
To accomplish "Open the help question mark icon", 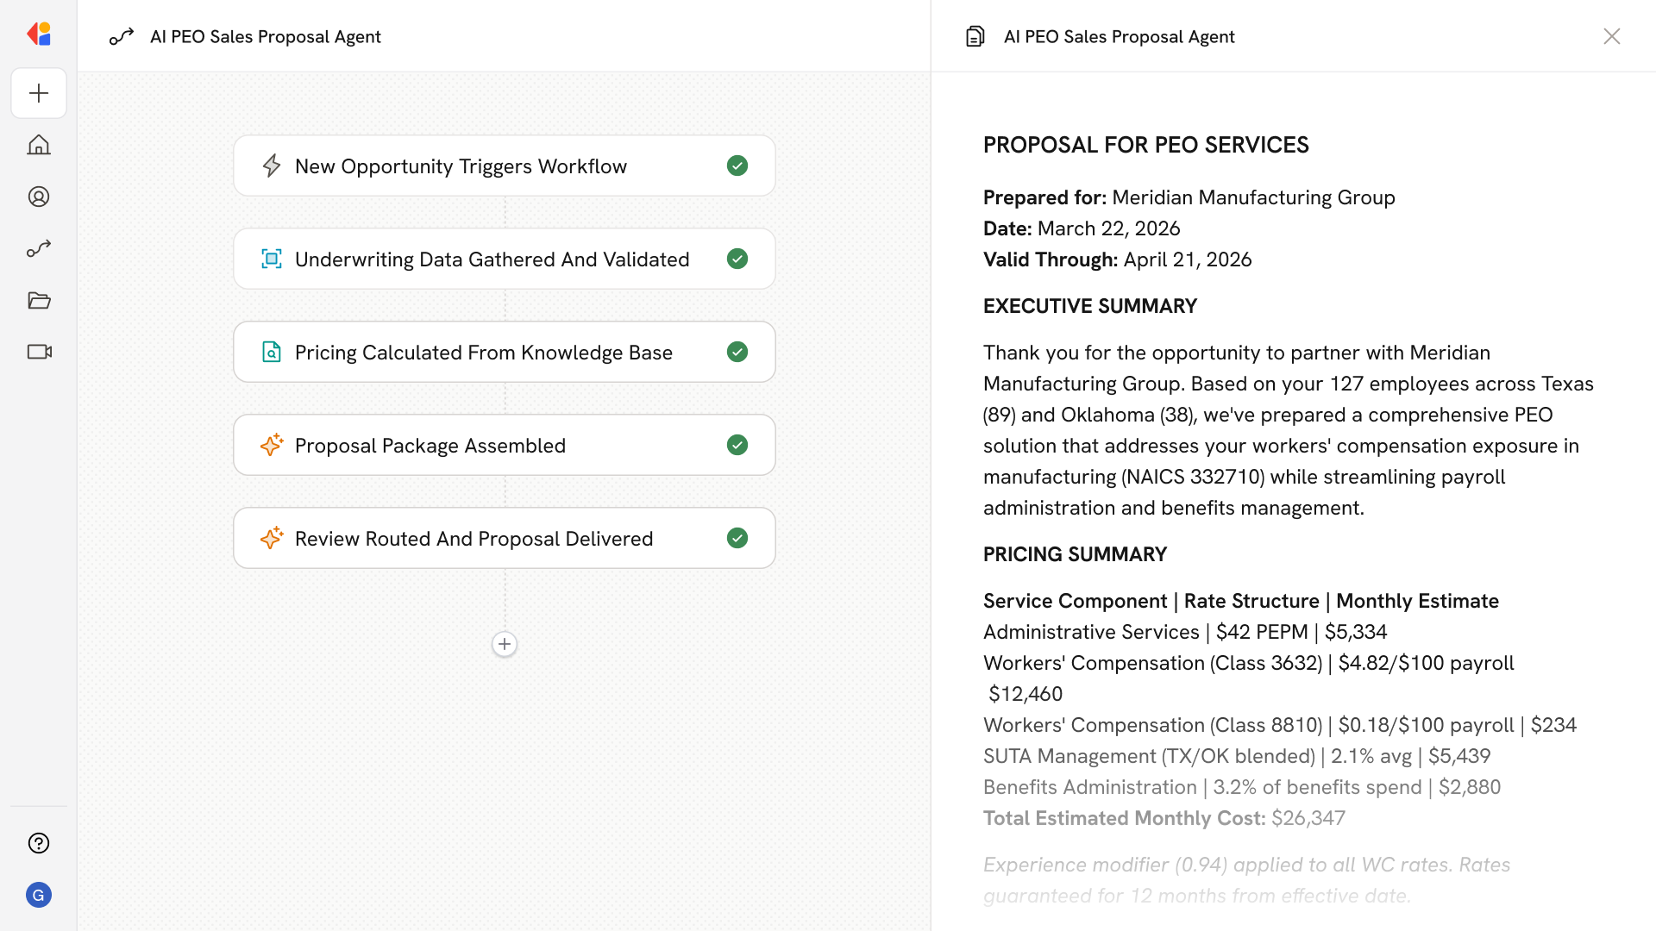I will tap(39, 843).
